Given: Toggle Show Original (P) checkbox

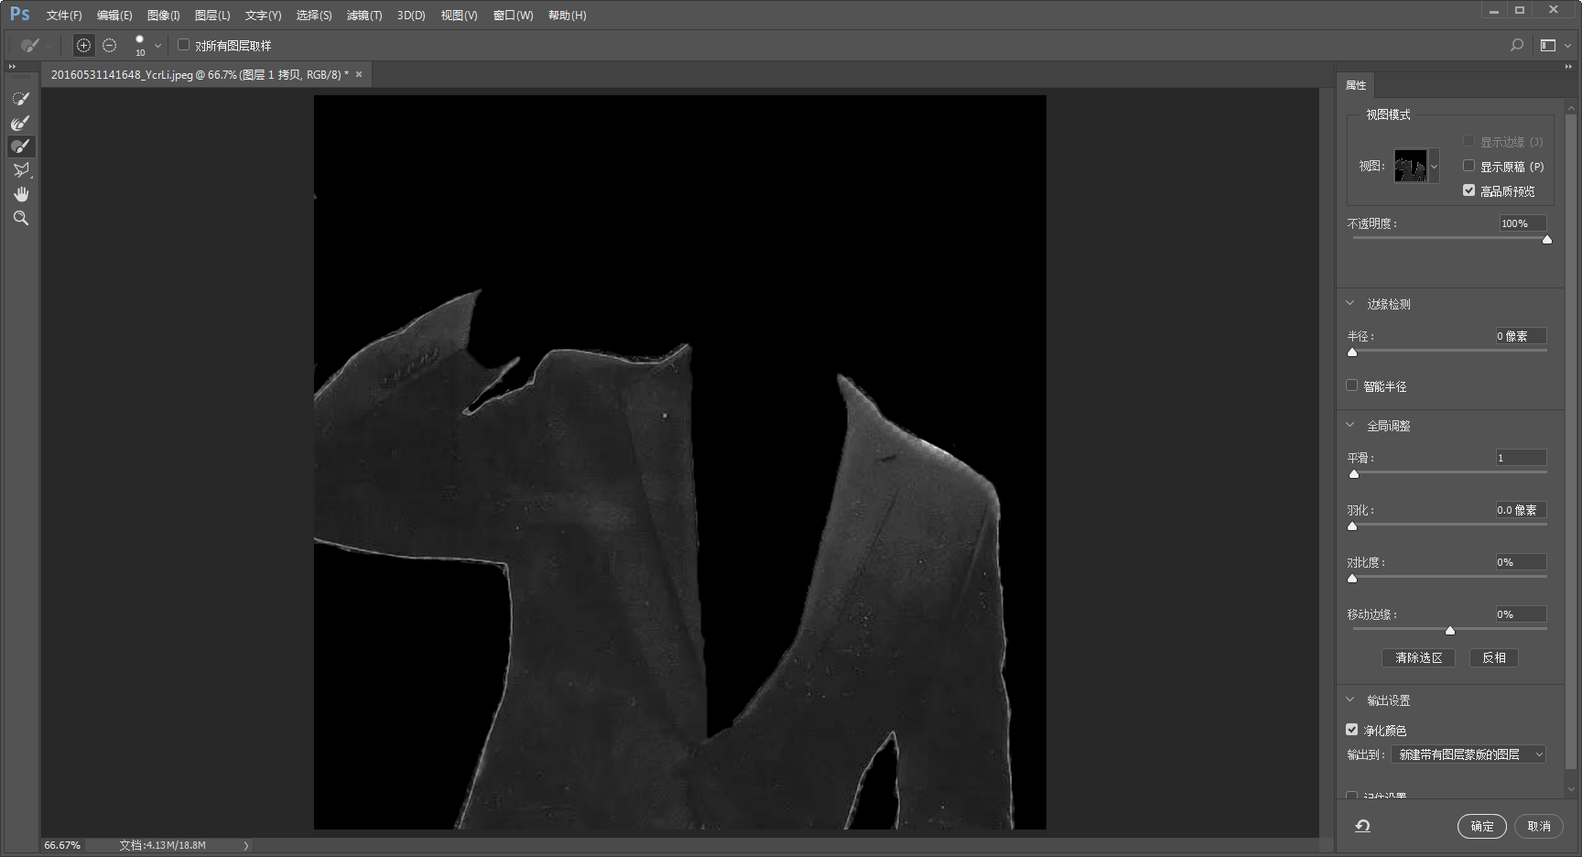Looking at the screenshot, I should click(1468, 166).
